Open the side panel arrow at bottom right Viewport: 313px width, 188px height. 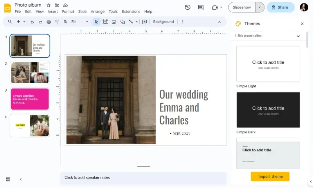311,181
